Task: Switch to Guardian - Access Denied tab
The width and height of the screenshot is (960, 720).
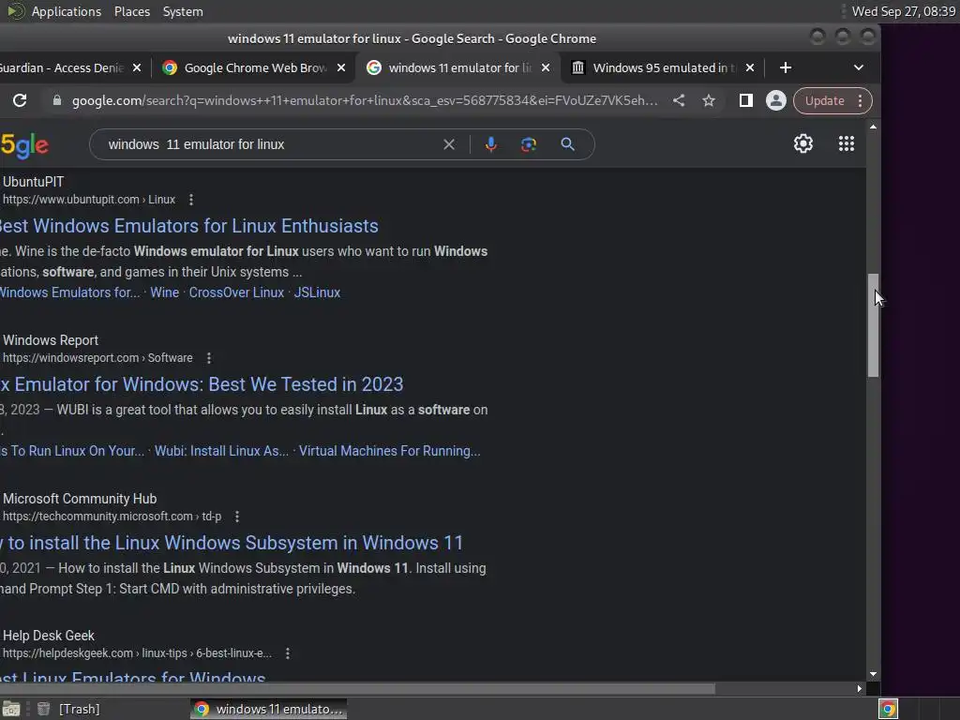Action: point(61,67)
